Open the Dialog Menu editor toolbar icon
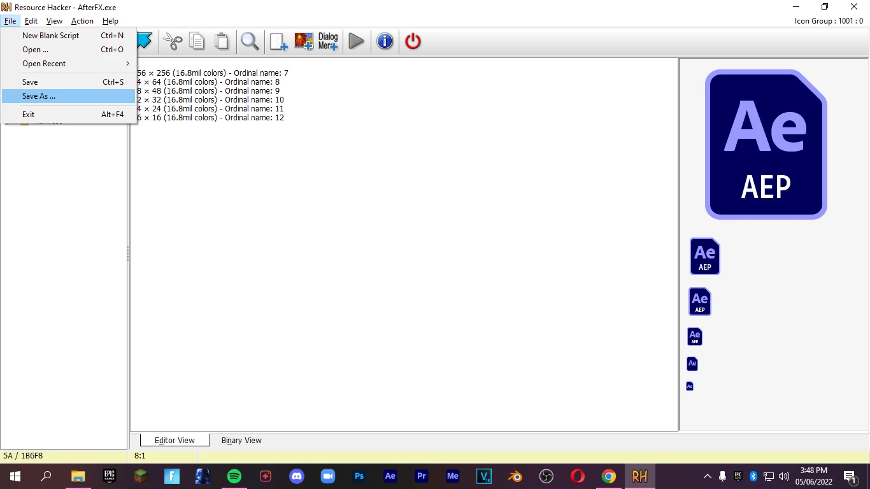The height and width of the screenshot is (489, 870). (328, 41)
